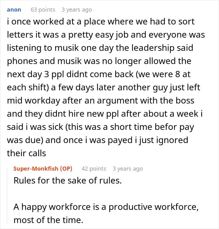Open the anon user profile link
This screenshot has width=219, height=229.
tap(14, 10)
